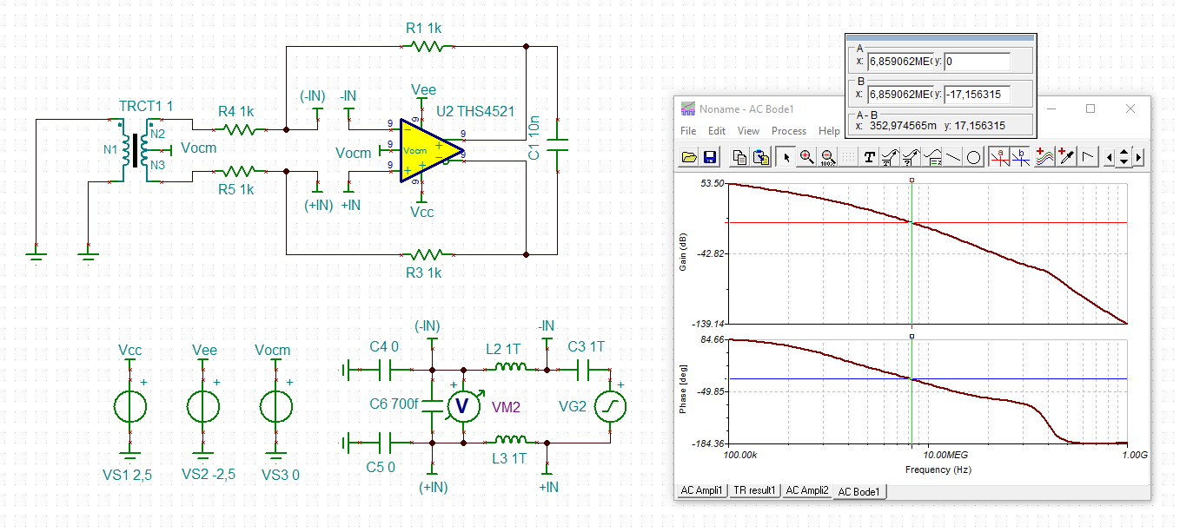
Task: Switch to the TR result1 tab
Action: coord(754,490)
